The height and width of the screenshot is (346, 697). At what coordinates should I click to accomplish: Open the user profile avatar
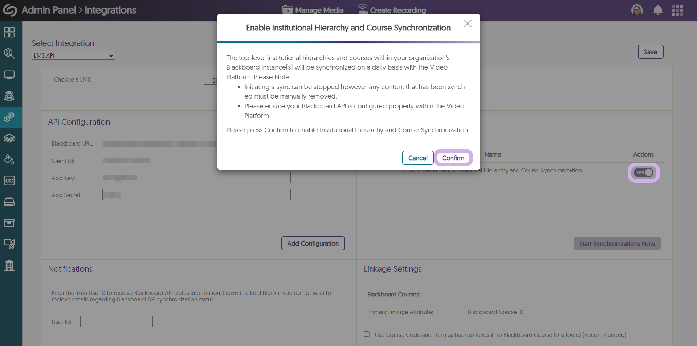(x=637, y=10)
